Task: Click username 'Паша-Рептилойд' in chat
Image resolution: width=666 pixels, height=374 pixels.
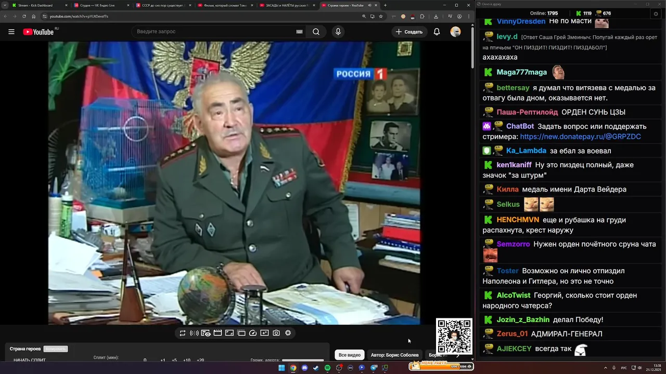Action: pyautogui.click(x=527, y=112)
